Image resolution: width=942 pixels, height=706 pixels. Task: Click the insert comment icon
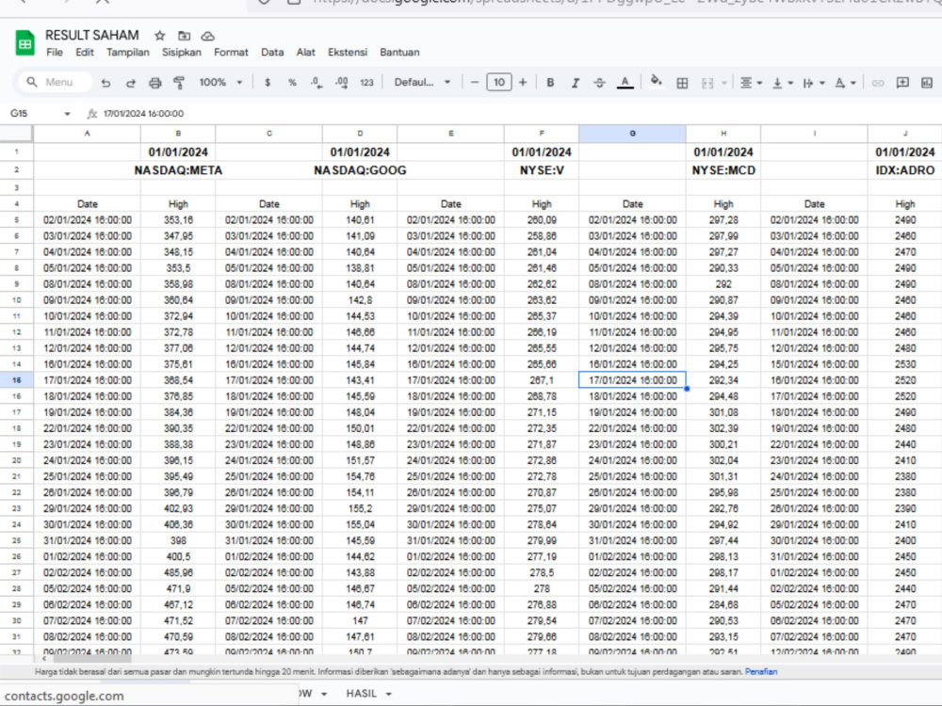(x=902, y=83)
